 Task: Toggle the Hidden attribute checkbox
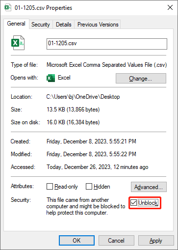pos(89,187)
